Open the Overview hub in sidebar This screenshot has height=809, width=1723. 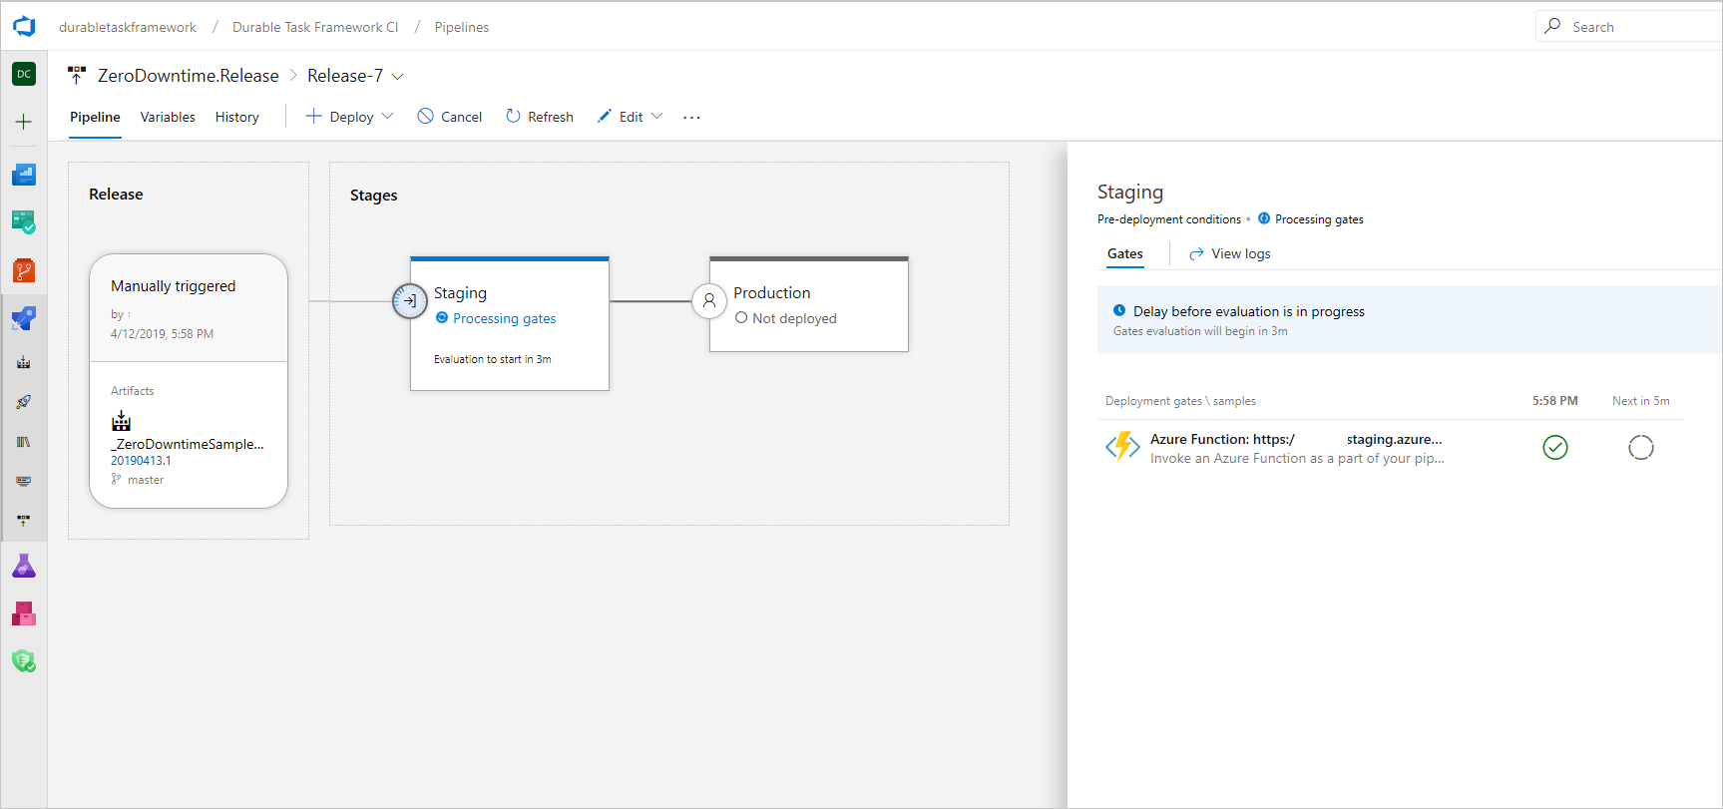click(x=24, y=175)
